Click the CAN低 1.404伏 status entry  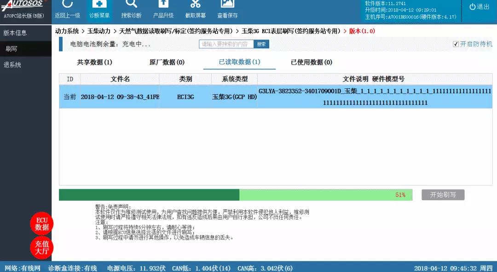coord(201,268)
